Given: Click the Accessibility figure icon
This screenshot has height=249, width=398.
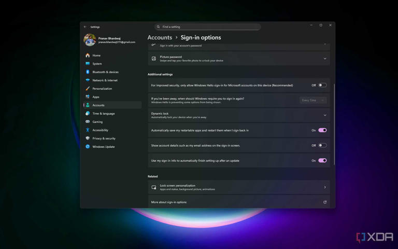Looking at the screenshot, I should coord(88,130).
